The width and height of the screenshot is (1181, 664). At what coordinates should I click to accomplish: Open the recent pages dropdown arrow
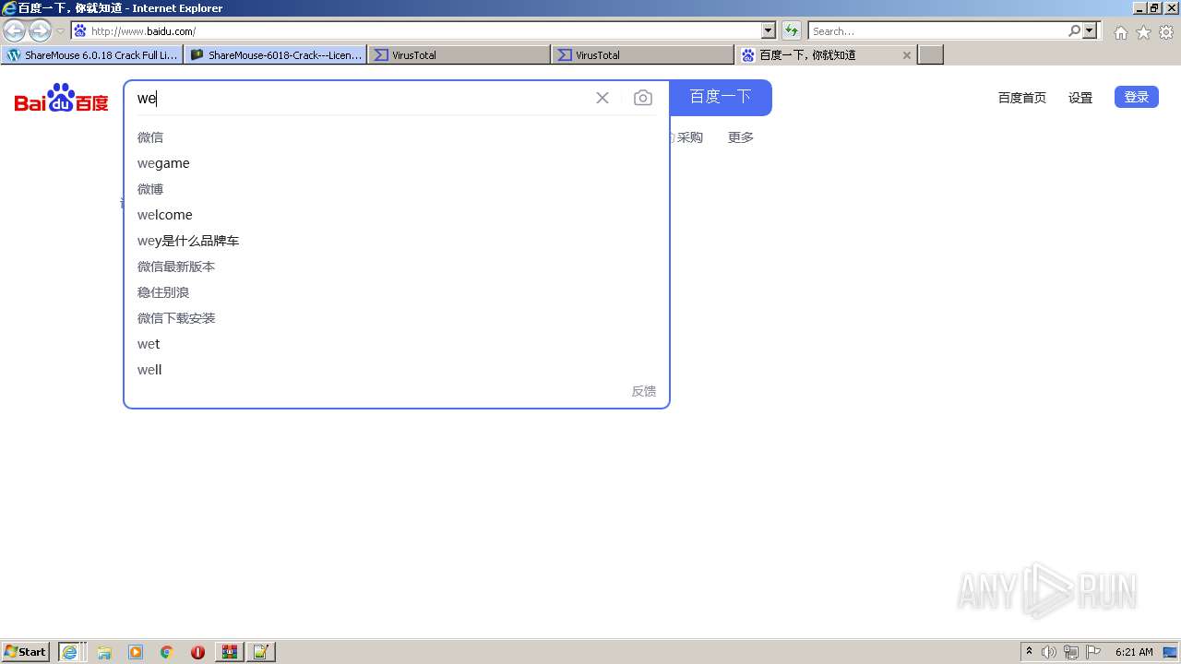tap(60, 31)
